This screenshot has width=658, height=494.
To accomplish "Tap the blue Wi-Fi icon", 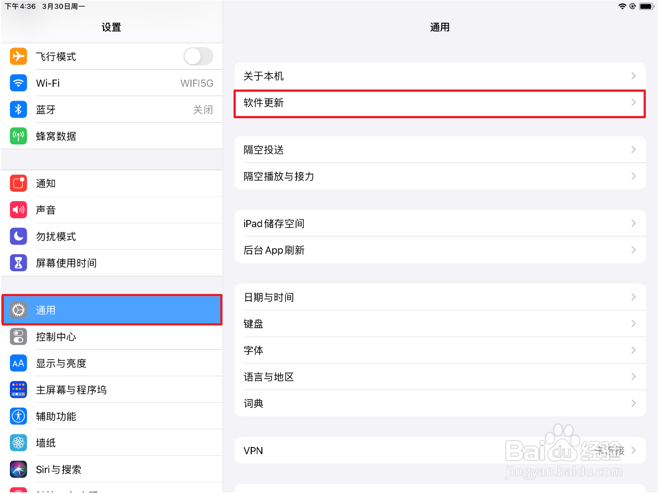I will tap(18, 83).
